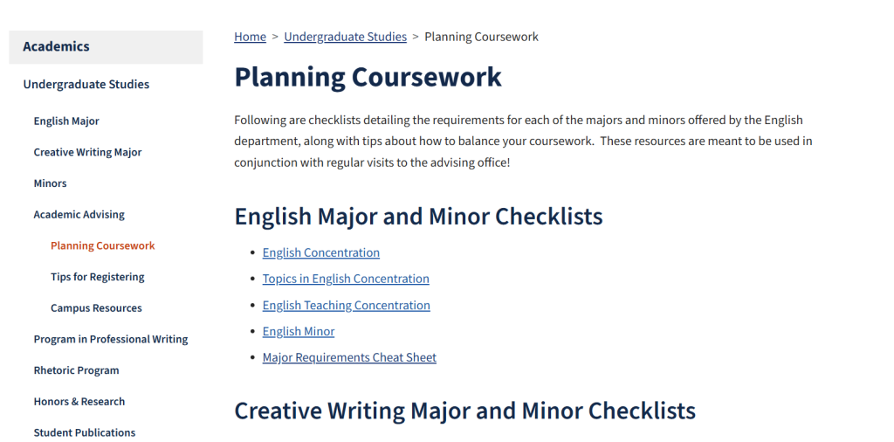Open Program in Professional Writing
Image resolution: width=894 pixels, height=442 pixels.
click(111, 339)
